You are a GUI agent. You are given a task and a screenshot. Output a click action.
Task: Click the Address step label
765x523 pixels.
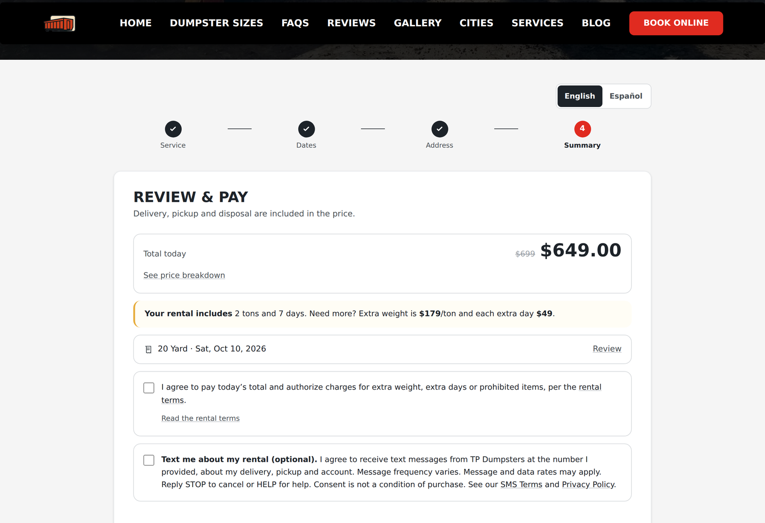coord(439,145)
